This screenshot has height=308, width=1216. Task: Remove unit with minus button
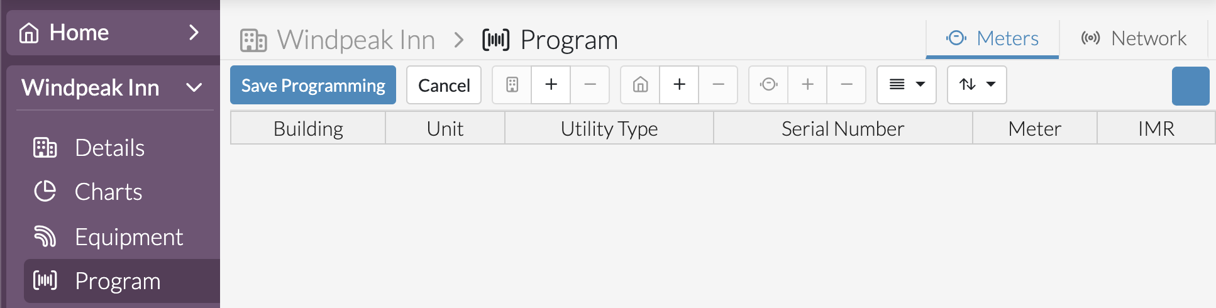(x=718, y=85)
